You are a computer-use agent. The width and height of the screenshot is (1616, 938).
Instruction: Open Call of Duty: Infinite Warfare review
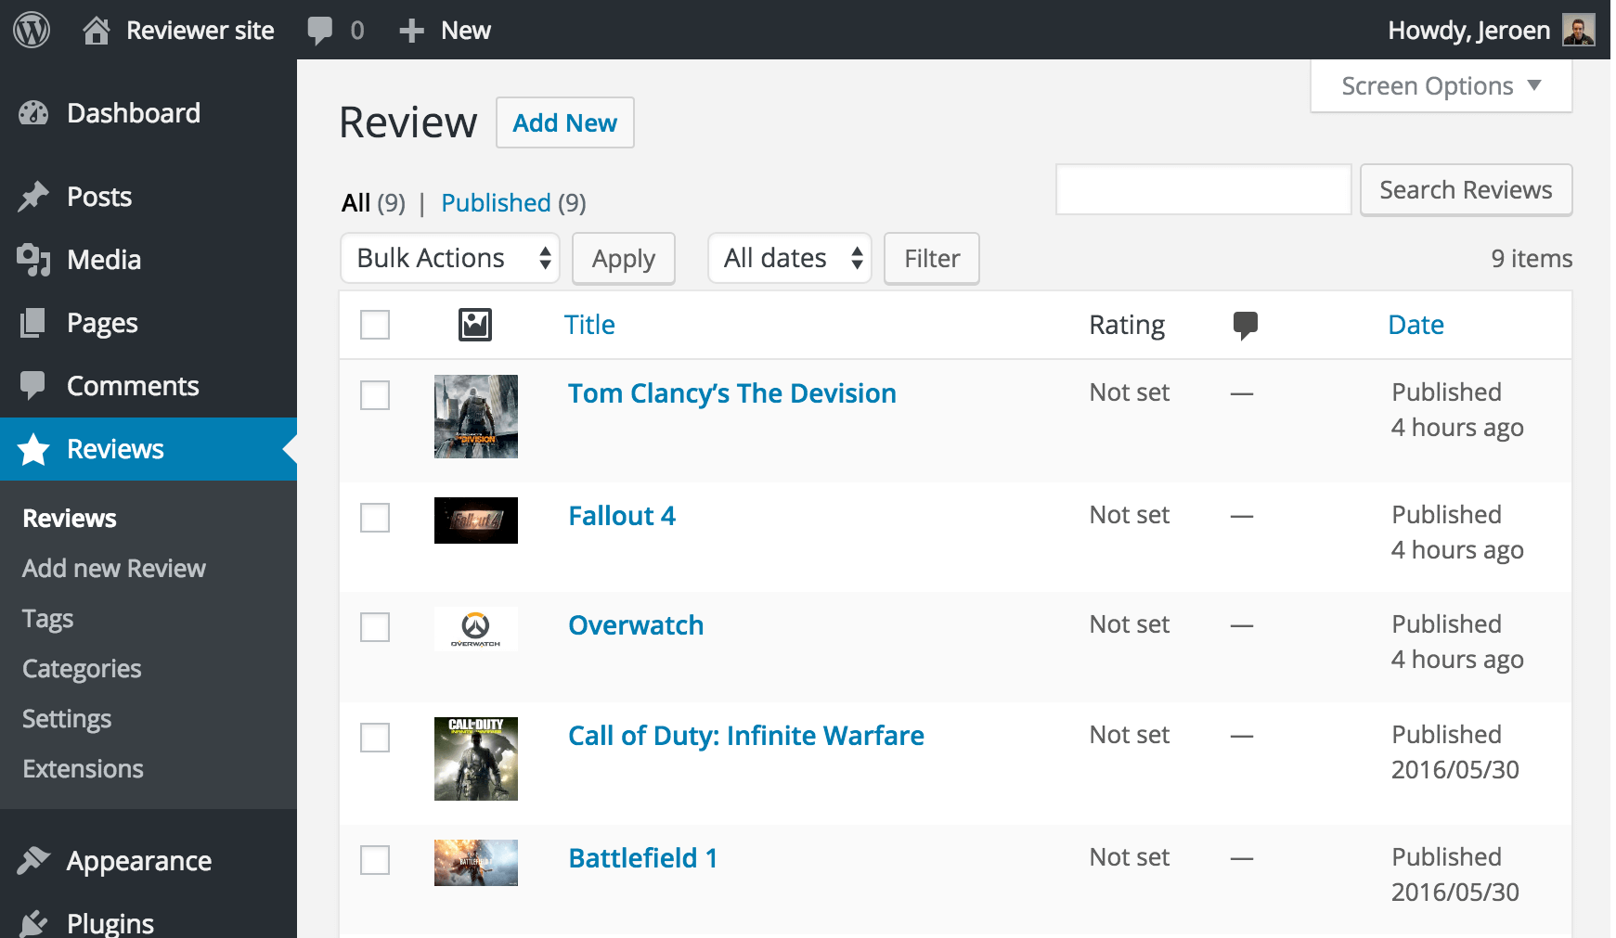(746, 736)
